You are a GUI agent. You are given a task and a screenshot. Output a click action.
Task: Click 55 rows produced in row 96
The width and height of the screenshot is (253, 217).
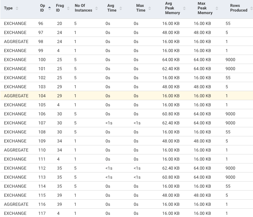228,24
